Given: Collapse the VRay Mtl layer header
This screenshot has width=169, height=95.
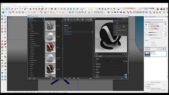Looking at the screenshot, I should tap(95, 56).
